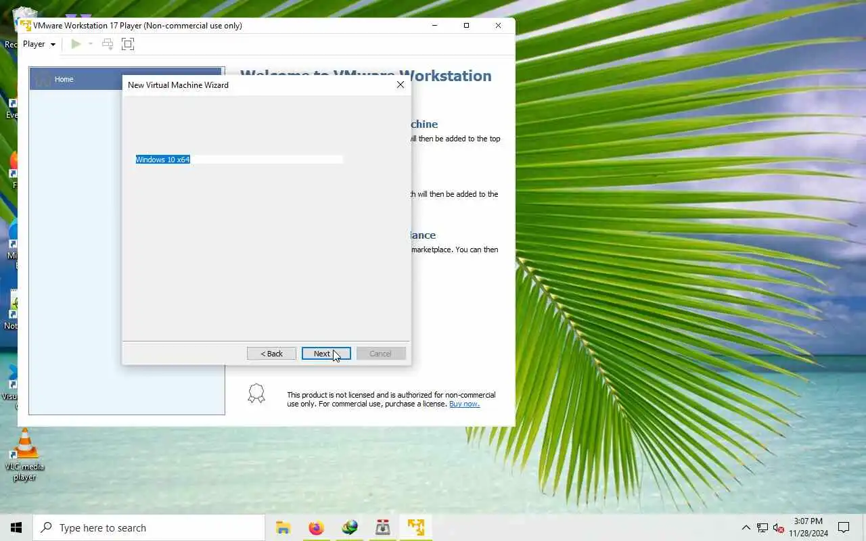This screenshot has height=541, width=866.
Task: Close the New Virtual Machine Wizard dialog
Action: pos(401,85)
